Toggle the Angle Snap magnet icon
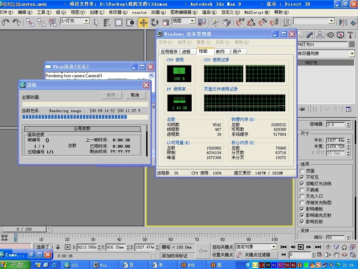358x269 pixels. pyautogui.click(x=251, y=22)
